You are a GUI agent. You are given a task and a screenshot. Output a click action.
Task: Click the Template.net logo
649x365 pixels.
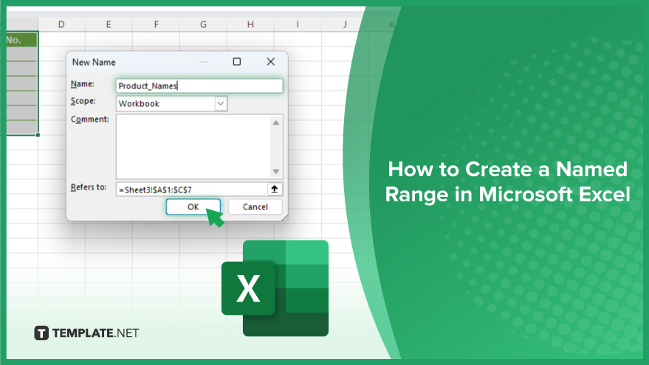click(86, 333)
